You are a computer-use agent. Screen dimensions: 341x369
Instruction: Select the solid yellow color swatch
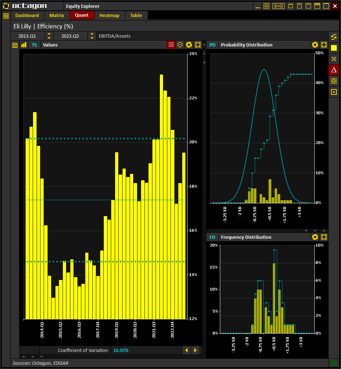[x=334, y=48]
